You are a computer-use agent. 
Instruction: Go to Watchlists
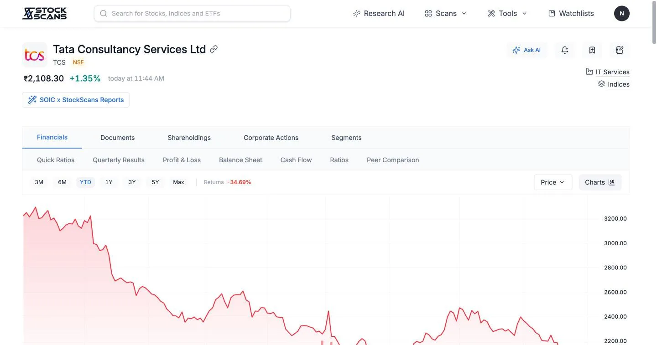571,13
